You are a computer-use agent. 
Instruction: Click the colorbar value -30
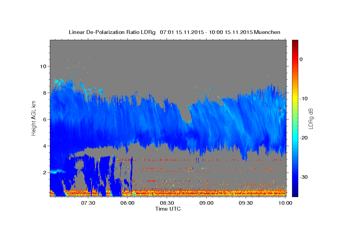[x=304, y=177]
